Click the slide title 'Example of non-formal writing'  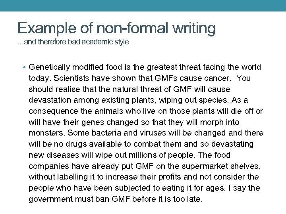point(116,28)
